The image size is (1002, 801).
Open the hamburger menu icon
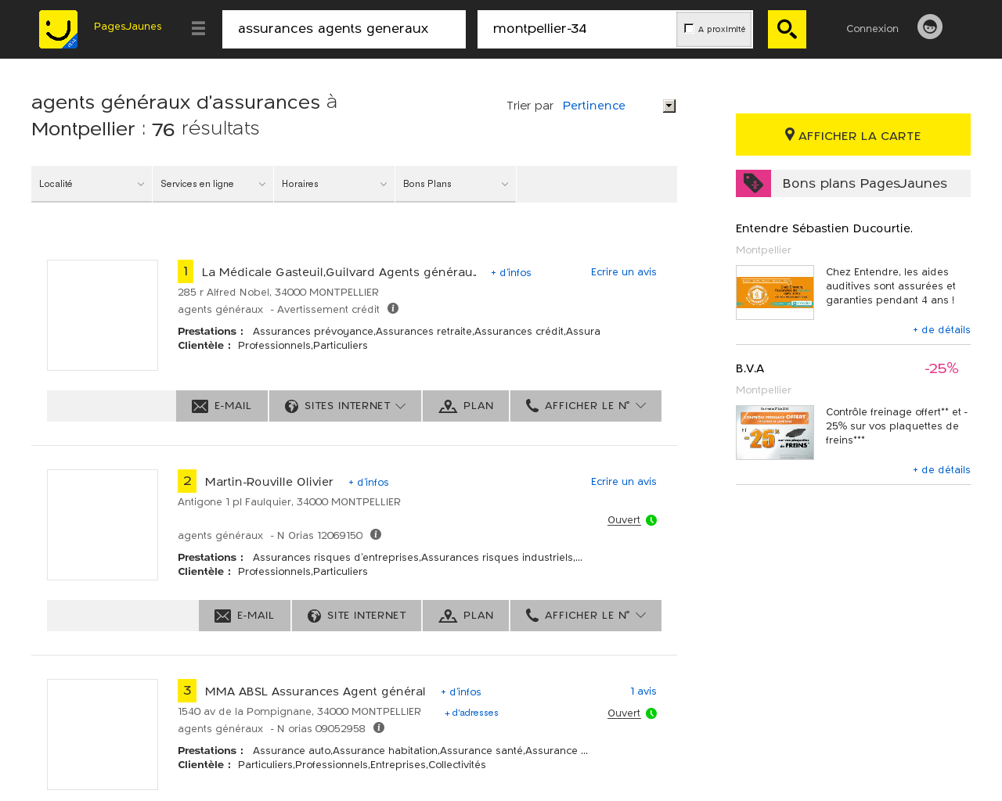click(x=198, y=28)
